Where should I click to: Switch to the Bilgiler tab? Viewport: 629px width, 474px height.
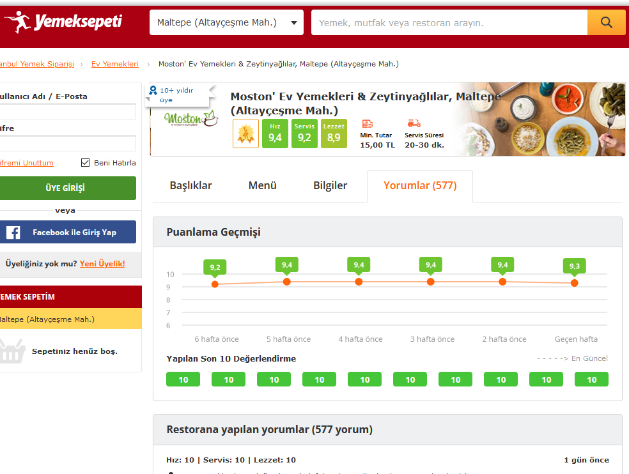330,185
